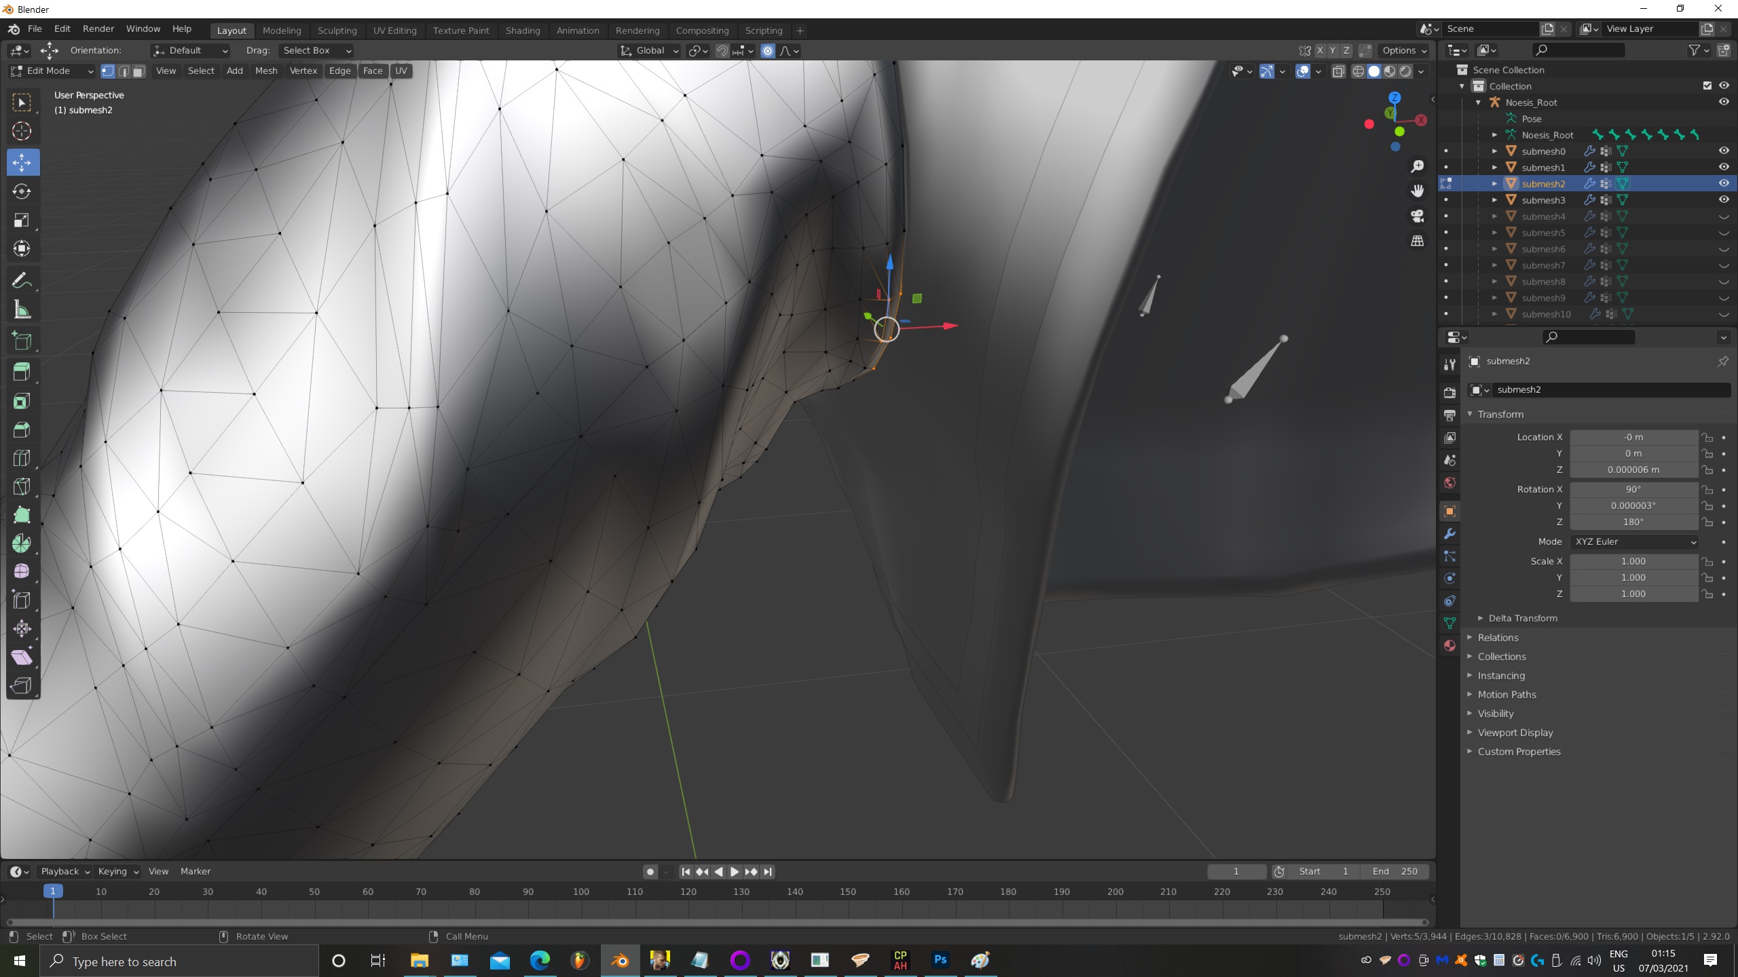Hide submesh0 in viewport
The height and width of the screenshot is (977, 1738).
(x=1724, y=151)
